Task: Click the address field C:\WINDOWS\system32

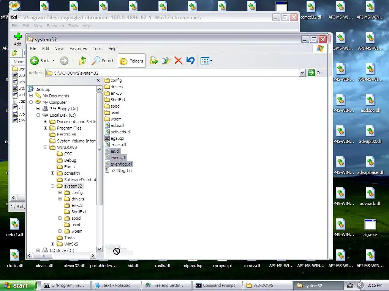Action: pyautogui.click(x=172, y=73)
